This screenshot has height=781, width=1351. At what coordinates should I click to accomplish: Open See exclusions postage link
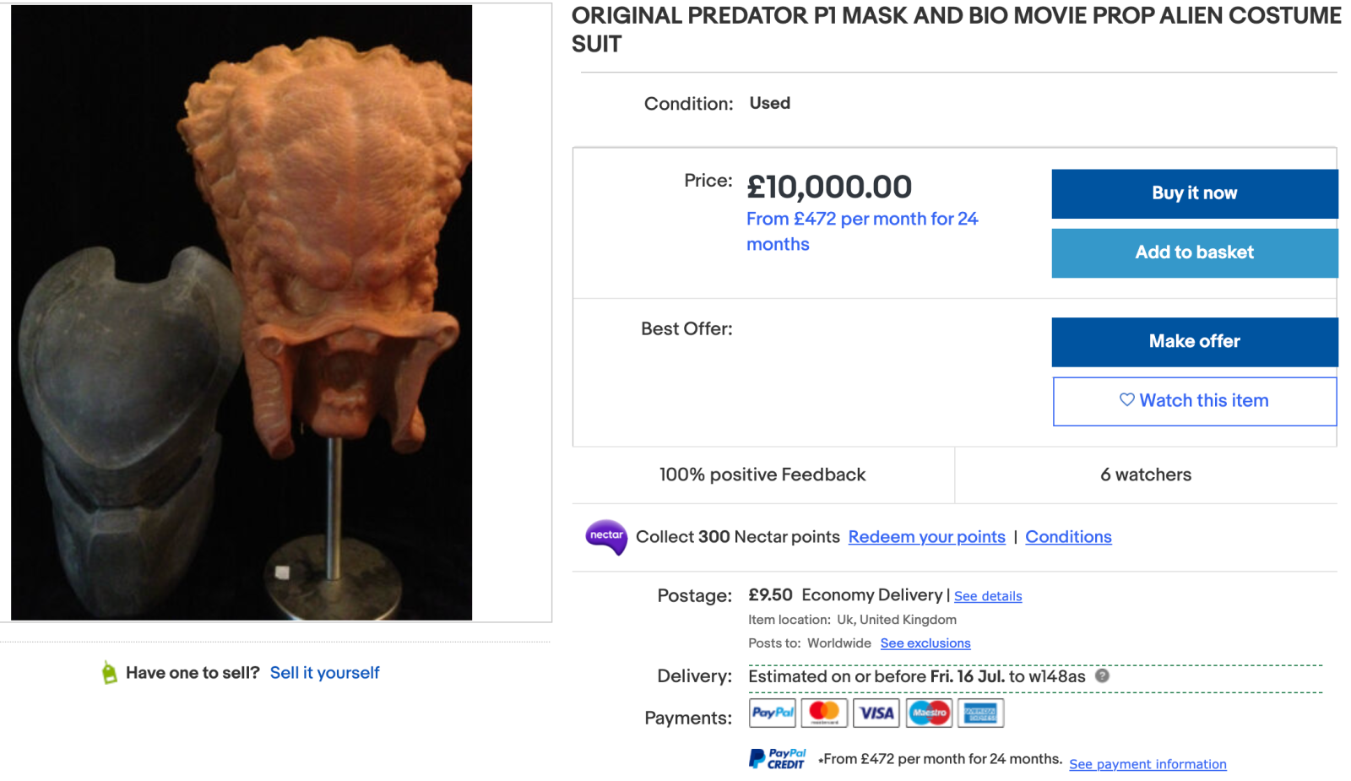click(x=925, y=643)
